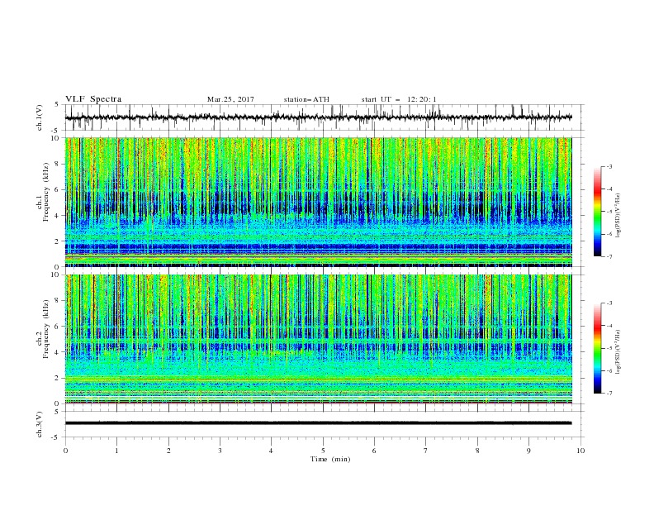Click the time axis tick label '5'
This screenshot has height=506, width=654.
click(x=323, y=451)
